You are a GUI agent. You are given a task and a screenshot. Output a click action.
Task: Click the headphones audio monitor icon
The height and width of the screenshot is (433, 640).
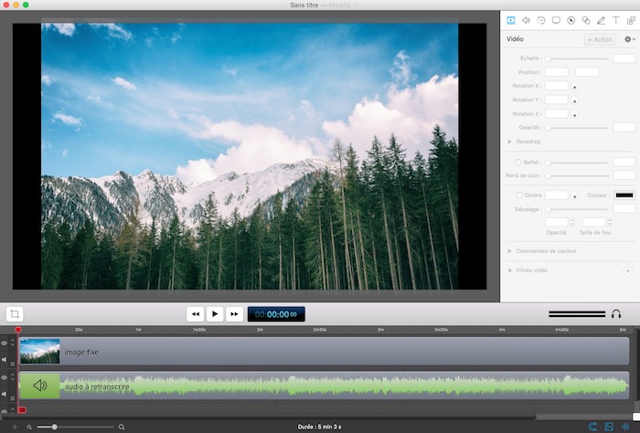tap(616, 314)
